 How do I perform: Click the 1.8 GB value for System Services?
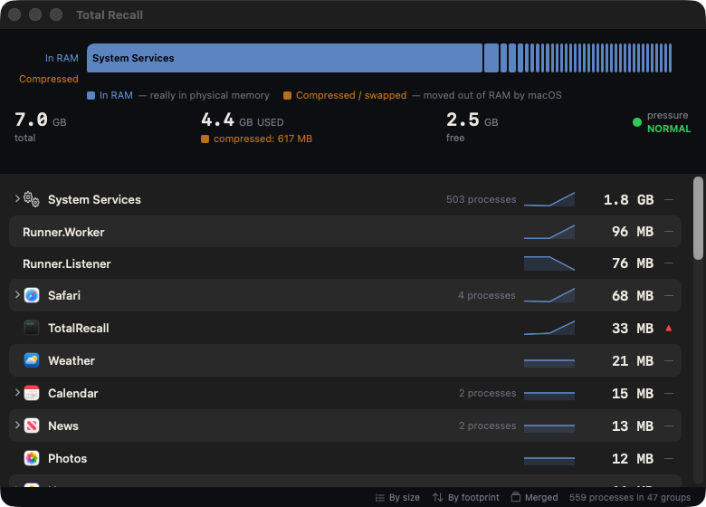628,199
